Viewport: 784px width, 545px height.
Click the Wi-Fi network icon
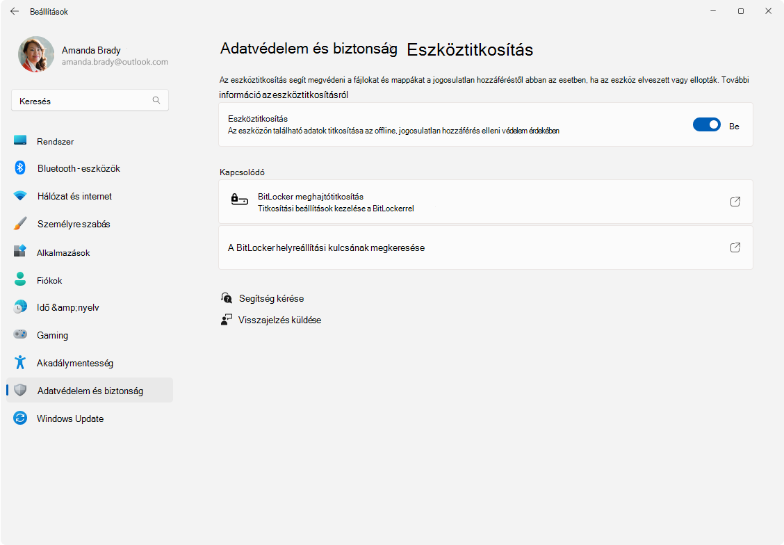coord(20,195)
